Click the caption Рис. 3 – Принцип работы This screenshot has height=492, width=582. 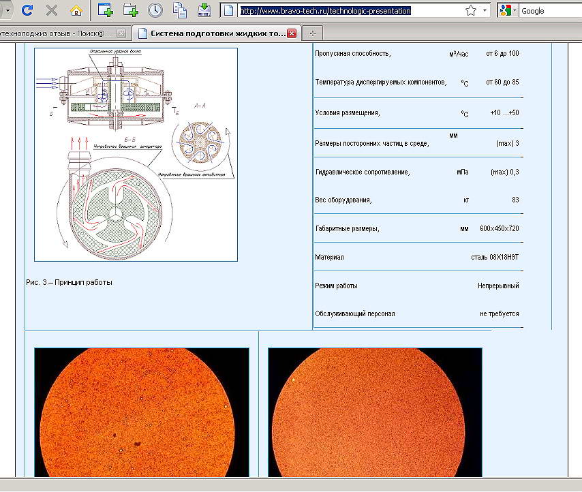click(69, 282)
